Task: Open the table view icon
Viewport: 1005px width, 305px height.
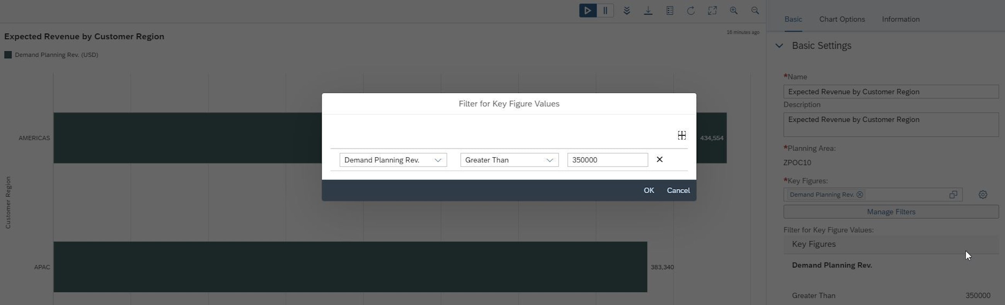Action: click(x=670, y=10)
